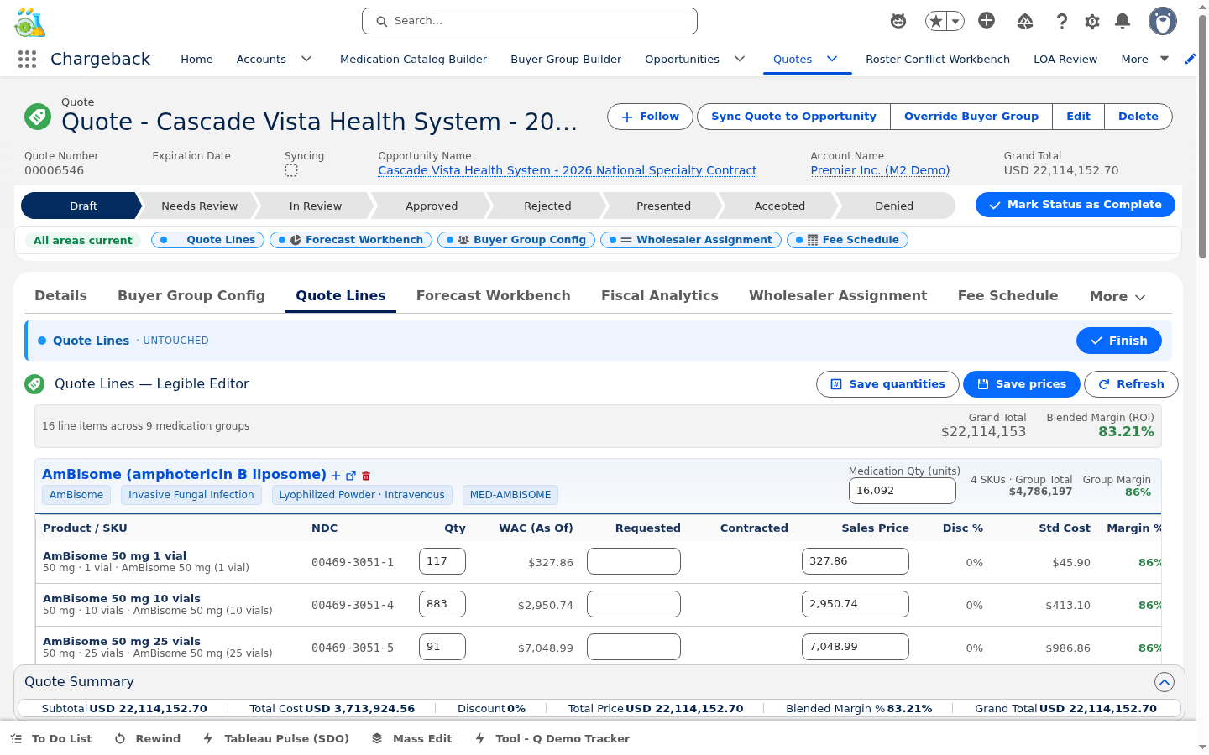The width and height of the screenshot is (1209, 755).
Task: Click Override Buyer Group
Action: tap(971, 117)
